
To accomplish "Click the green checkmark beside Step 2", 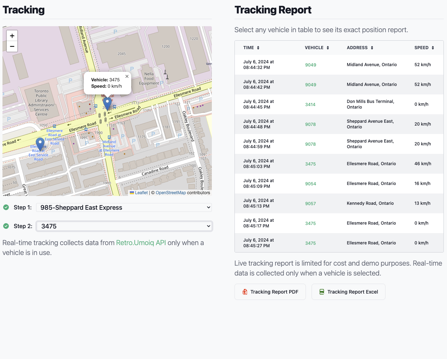I will click(x=6, y=226).
